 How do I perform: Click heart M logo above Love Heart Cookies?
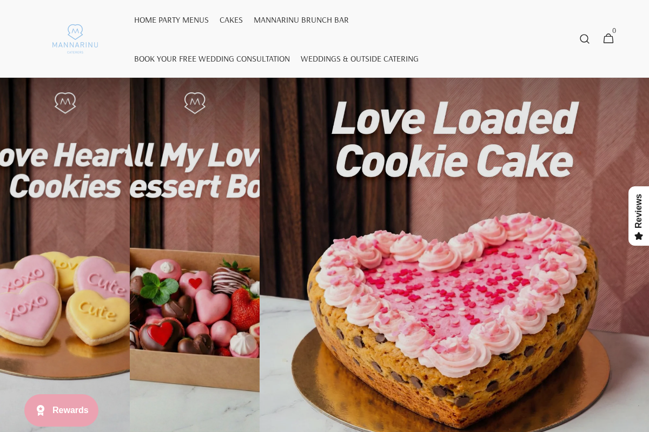click(x=65, y=103)
